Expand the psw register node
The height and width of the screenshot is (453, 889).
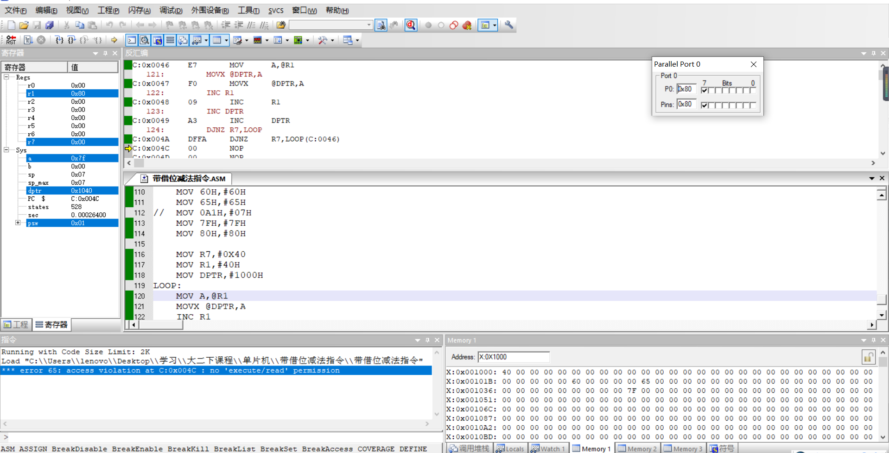coord(18,223)
